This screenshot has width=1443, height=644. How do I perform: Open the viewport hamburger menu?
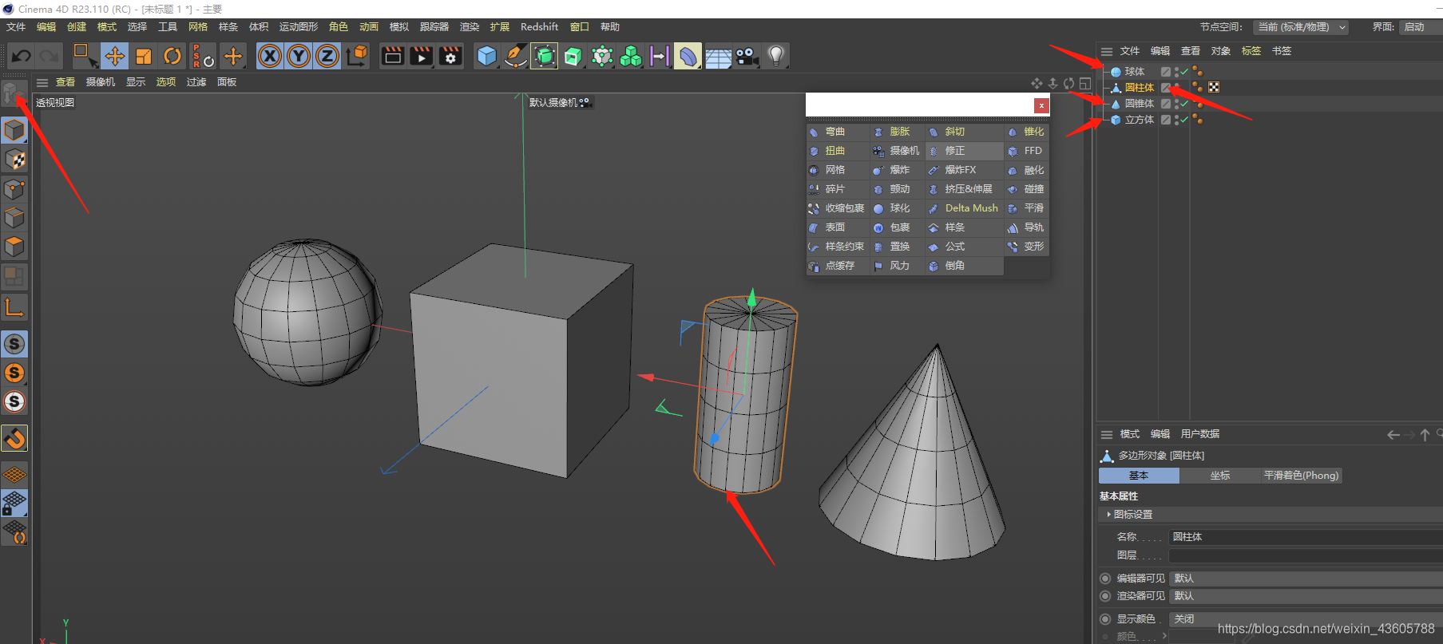pos(42,82)
